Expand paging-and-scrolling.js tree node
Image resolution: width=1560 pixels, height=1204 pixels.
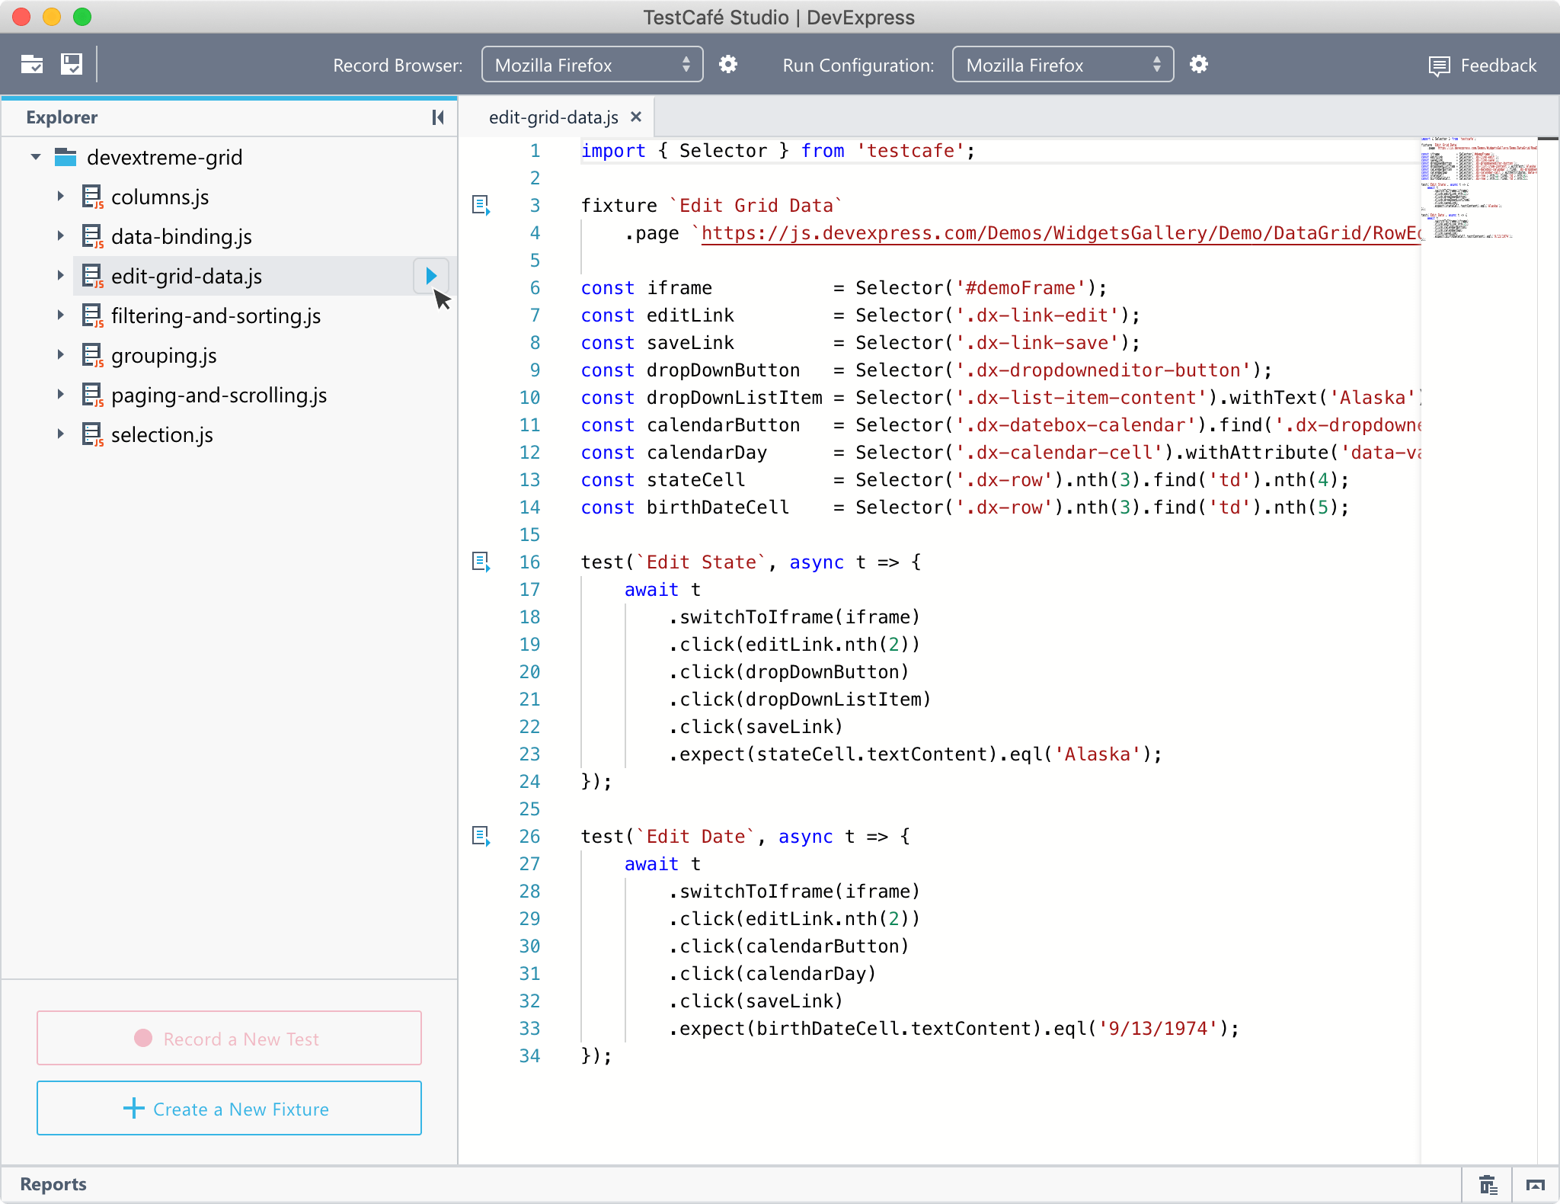[61, 395]
